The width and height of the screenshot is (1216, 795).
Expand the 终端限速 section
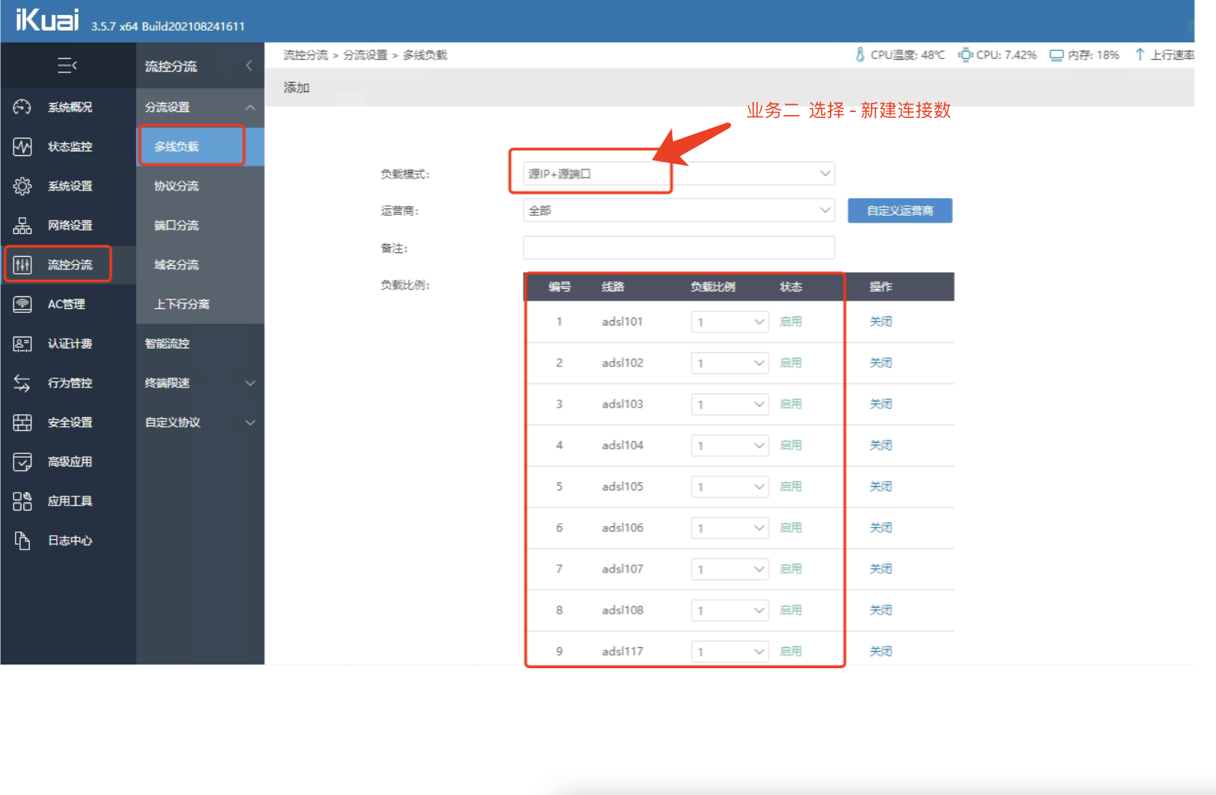click(250, 383)
